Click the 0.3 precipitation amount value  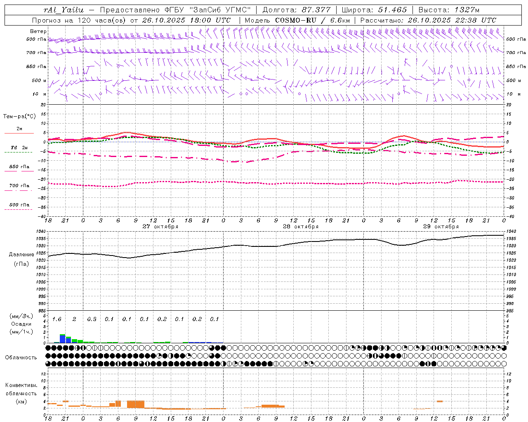coord(92,319)
